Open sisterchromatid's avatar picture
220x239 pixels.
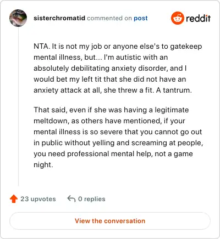18,18
